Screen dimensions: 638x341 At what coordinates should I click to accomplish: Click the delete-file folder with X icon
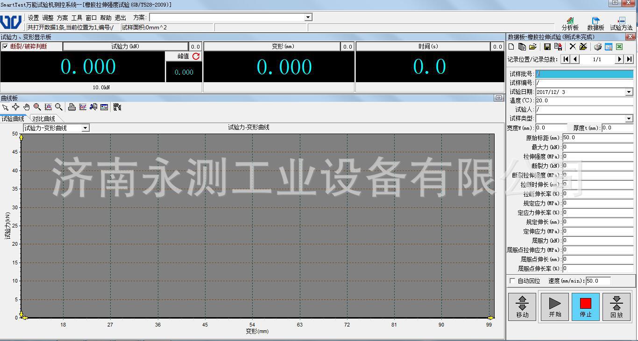[x=583, y=47]
